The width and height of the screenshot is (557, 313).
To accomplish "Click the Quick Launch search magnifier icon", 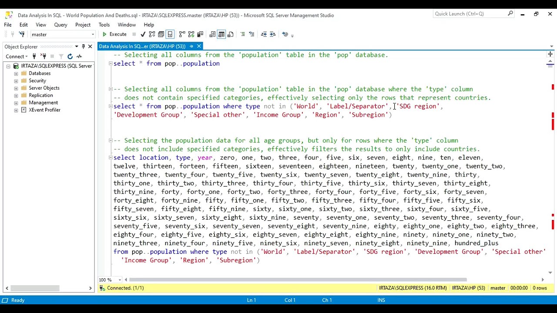I will click(510, 13).
